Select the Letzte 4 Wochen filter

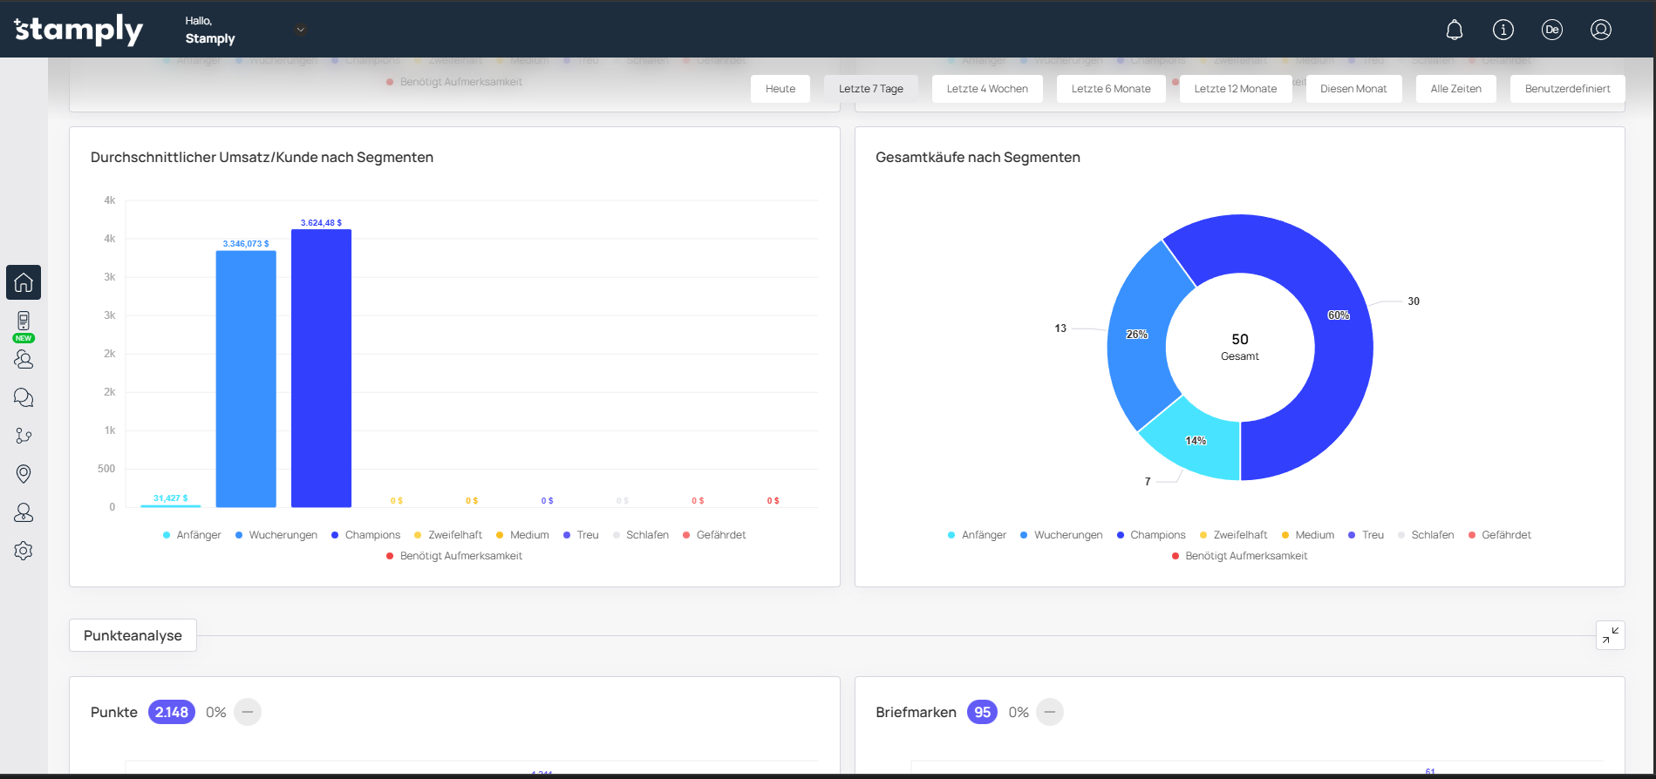coord(986,89)
